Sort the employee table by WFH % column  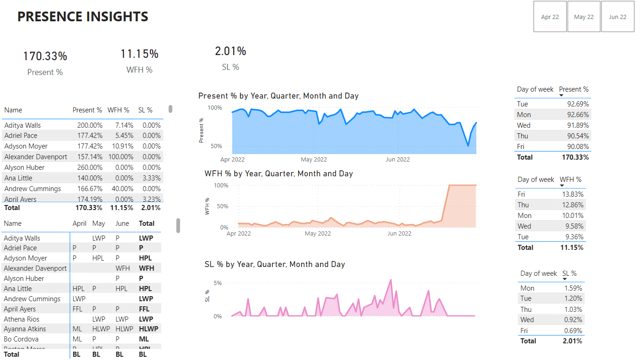[x=118, y=110]
